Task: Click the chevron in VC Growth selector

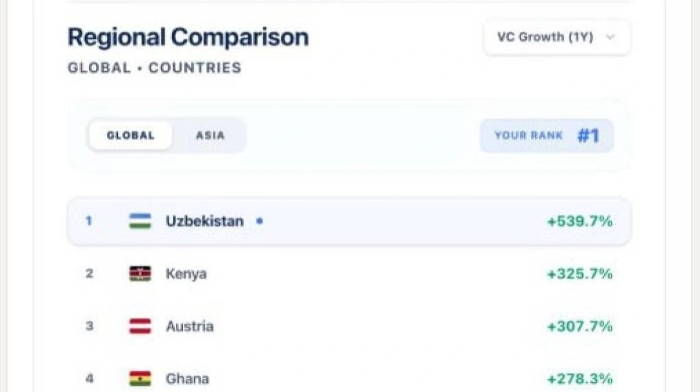Action: [x=610, y=37]
